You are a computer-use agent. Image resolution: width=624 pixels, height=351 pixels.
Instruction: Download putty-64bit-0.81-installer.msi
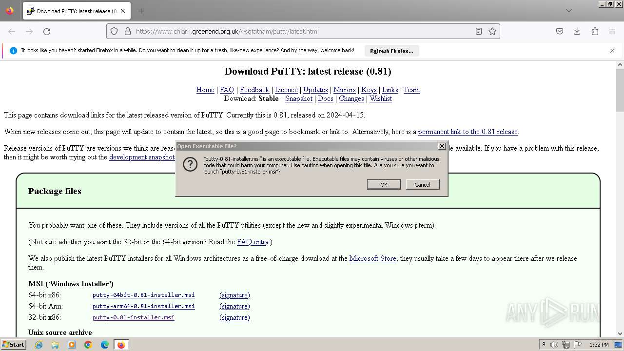tap(144, 295)
